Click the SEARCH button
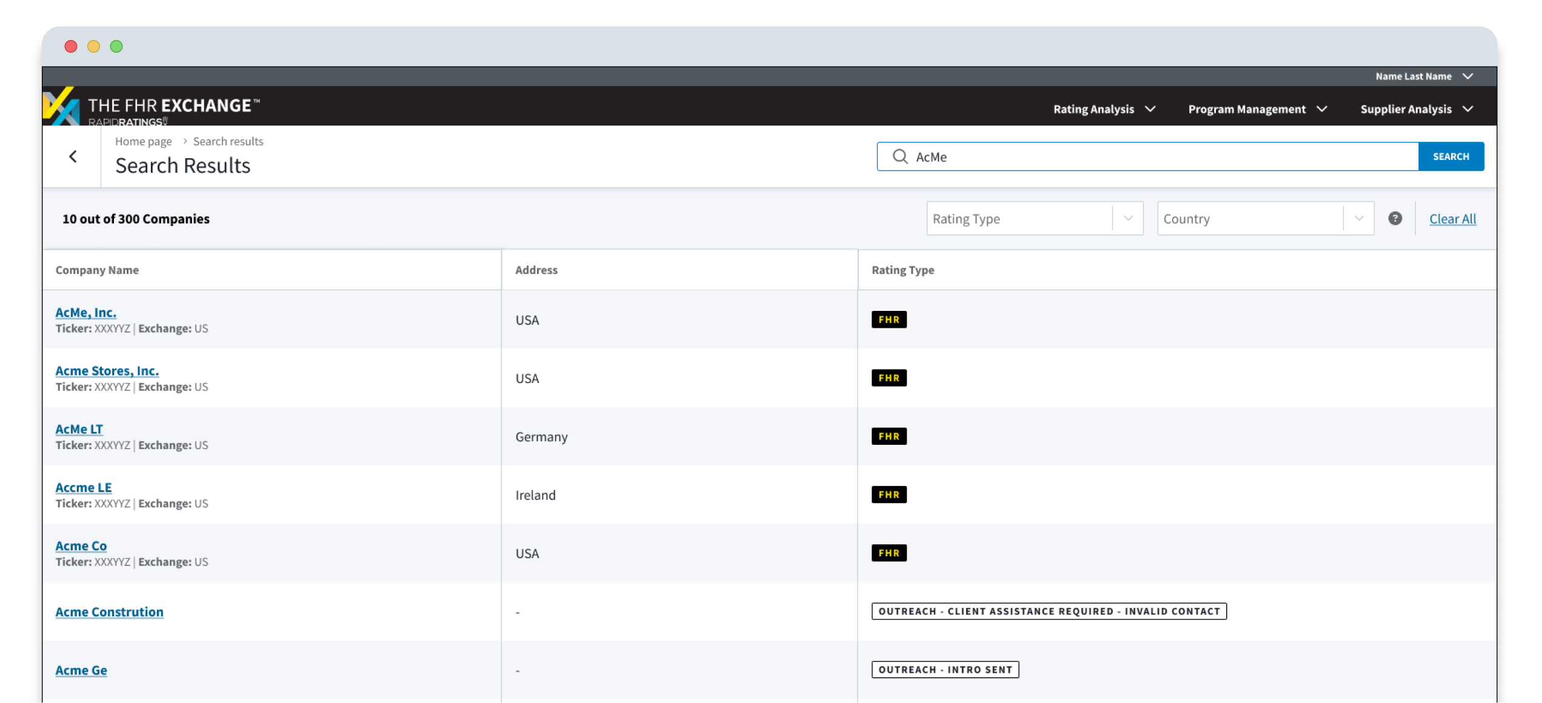 pyautogui.click(x=1450, y=157)
